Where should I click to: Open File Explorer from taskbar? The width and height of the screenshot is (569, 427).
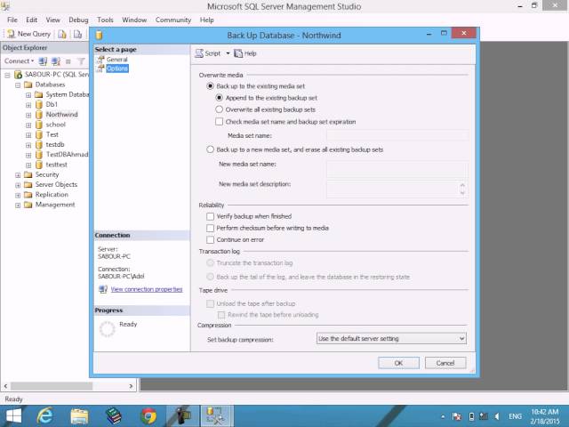point(79,416)
